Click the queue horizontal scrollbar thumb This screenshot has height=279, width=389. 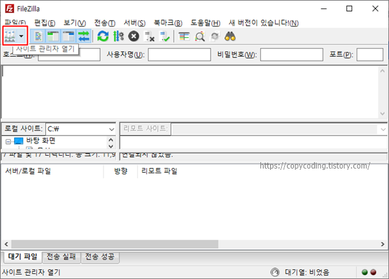(115, 244)
